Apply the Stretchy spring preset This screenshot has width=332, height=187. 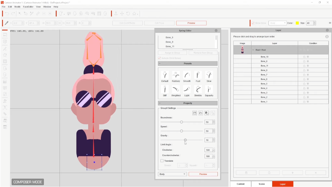[198, 91]
